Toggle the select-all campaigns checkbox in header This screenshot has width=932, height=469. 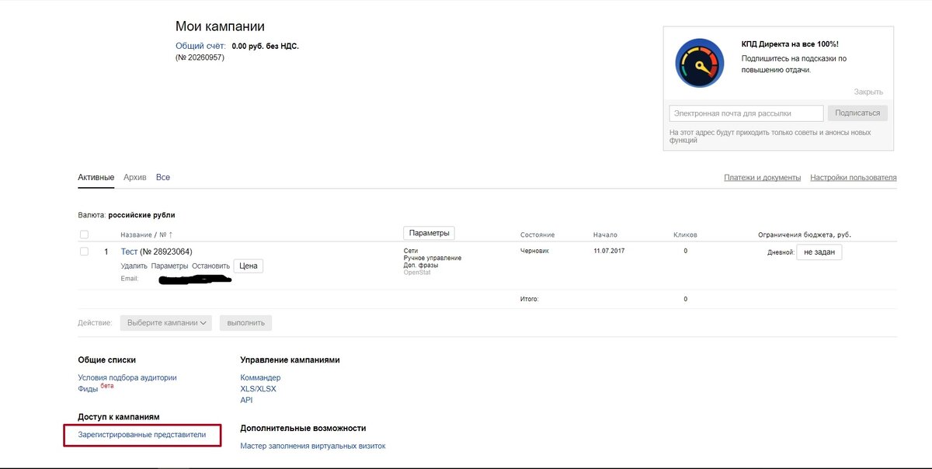(x=84, y=234)
